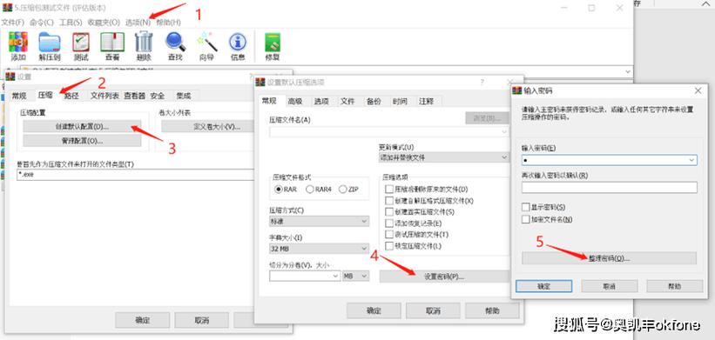Screen dimensions: 715x340
Task: Select the ZIP format radio button
Action: click(x=343, y=190)
